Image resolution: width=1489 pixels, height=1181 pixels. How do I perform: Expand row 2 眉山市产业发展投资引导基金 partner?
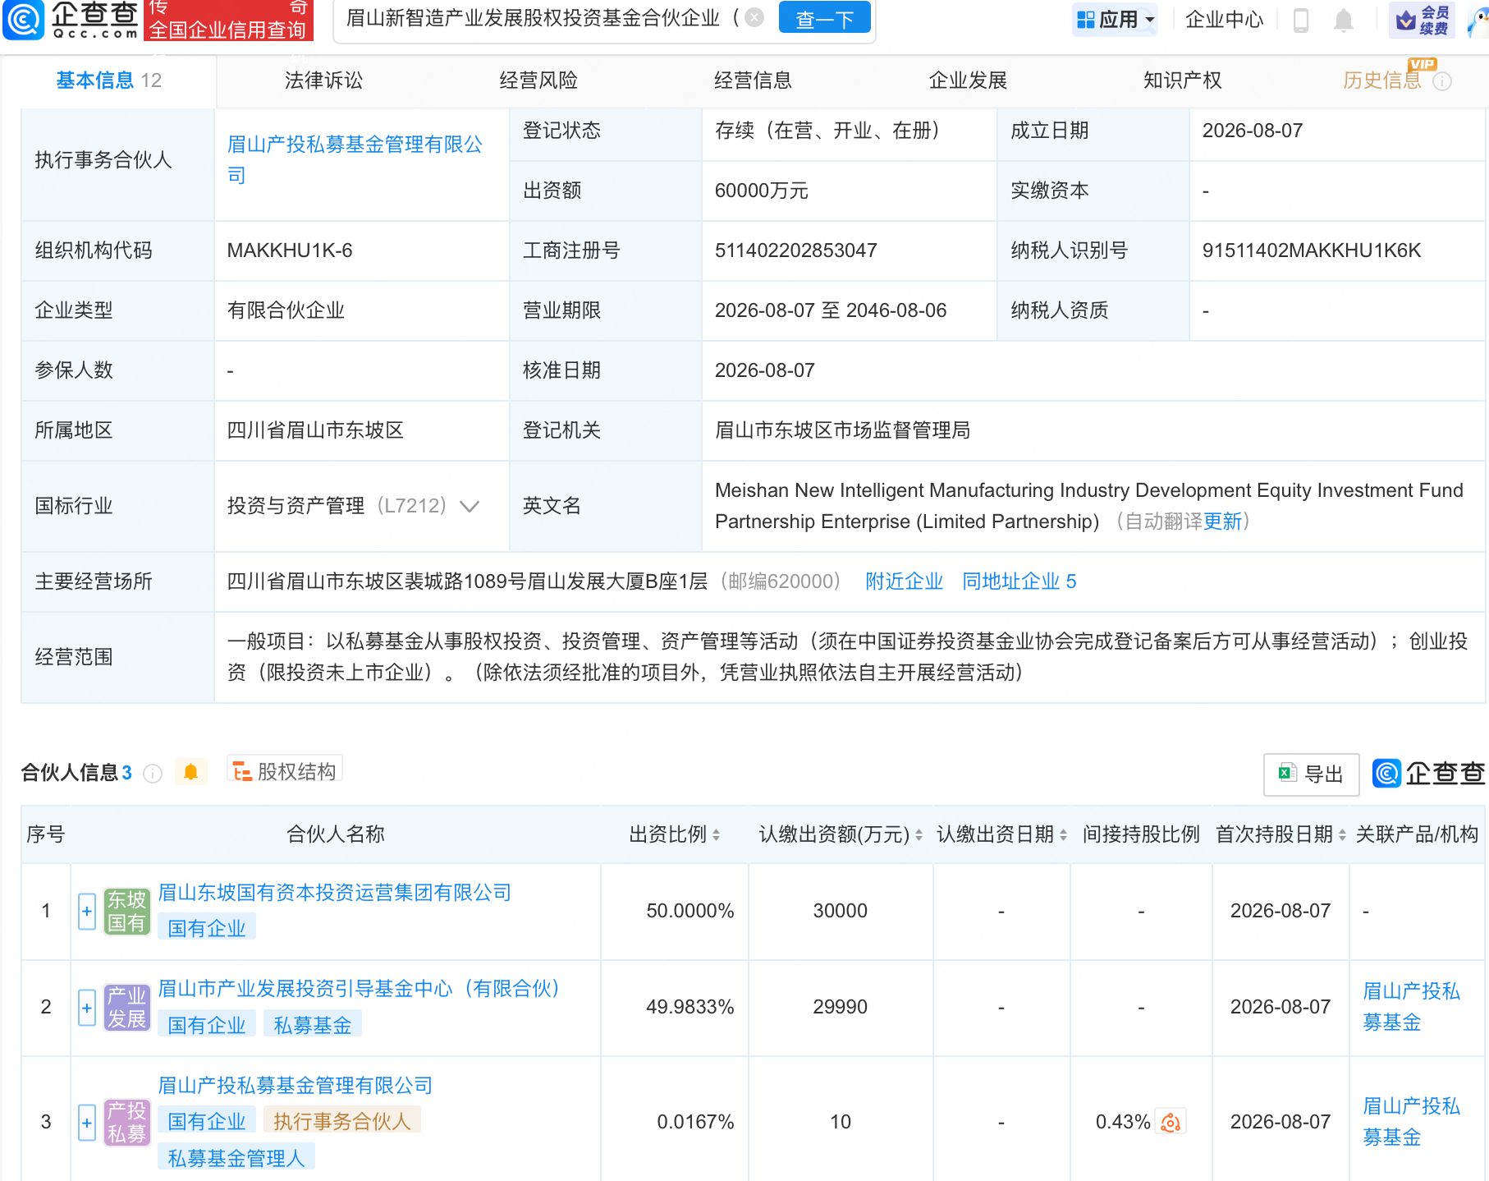pos(87,1008)
